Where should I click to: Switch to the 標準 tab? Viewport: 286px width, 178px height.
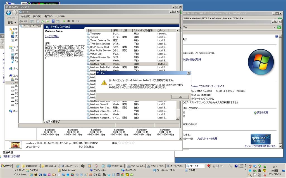(56, 122)
